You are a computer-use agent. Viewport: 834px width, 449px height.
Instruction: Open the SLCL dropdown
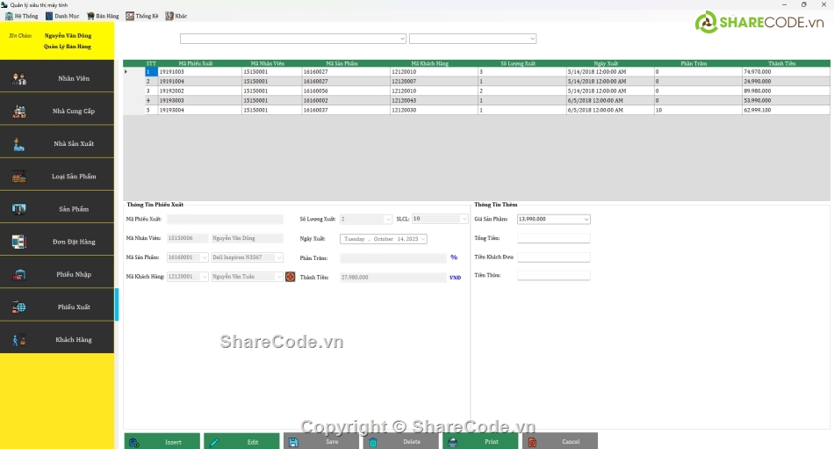[464, 219]
